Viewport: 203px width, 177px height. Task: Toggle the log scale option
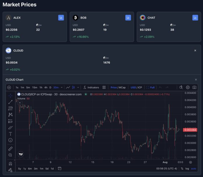pyautogui.click(x=187, y=169)
